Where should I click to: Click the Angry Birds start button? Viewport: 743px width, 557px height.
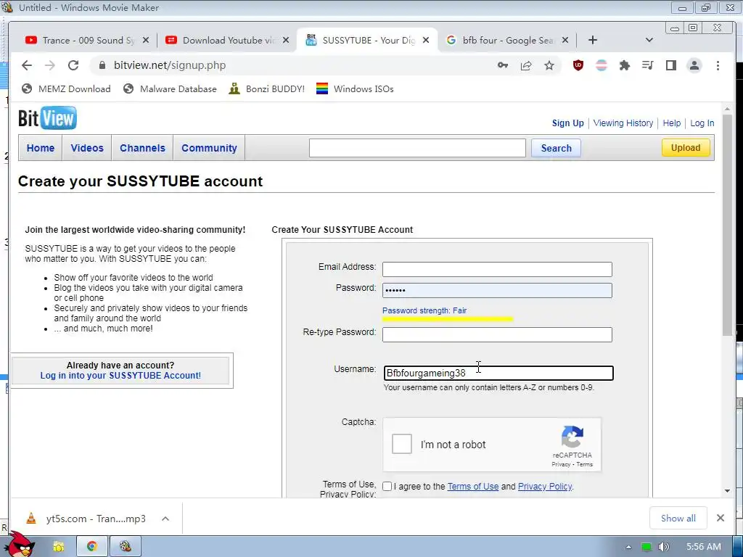coord(21,545)
